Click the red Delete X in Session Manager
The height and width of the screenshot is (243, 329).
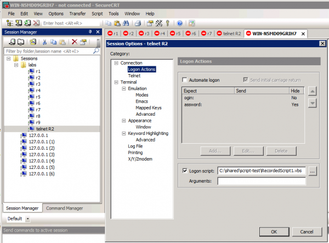(75, 42)
